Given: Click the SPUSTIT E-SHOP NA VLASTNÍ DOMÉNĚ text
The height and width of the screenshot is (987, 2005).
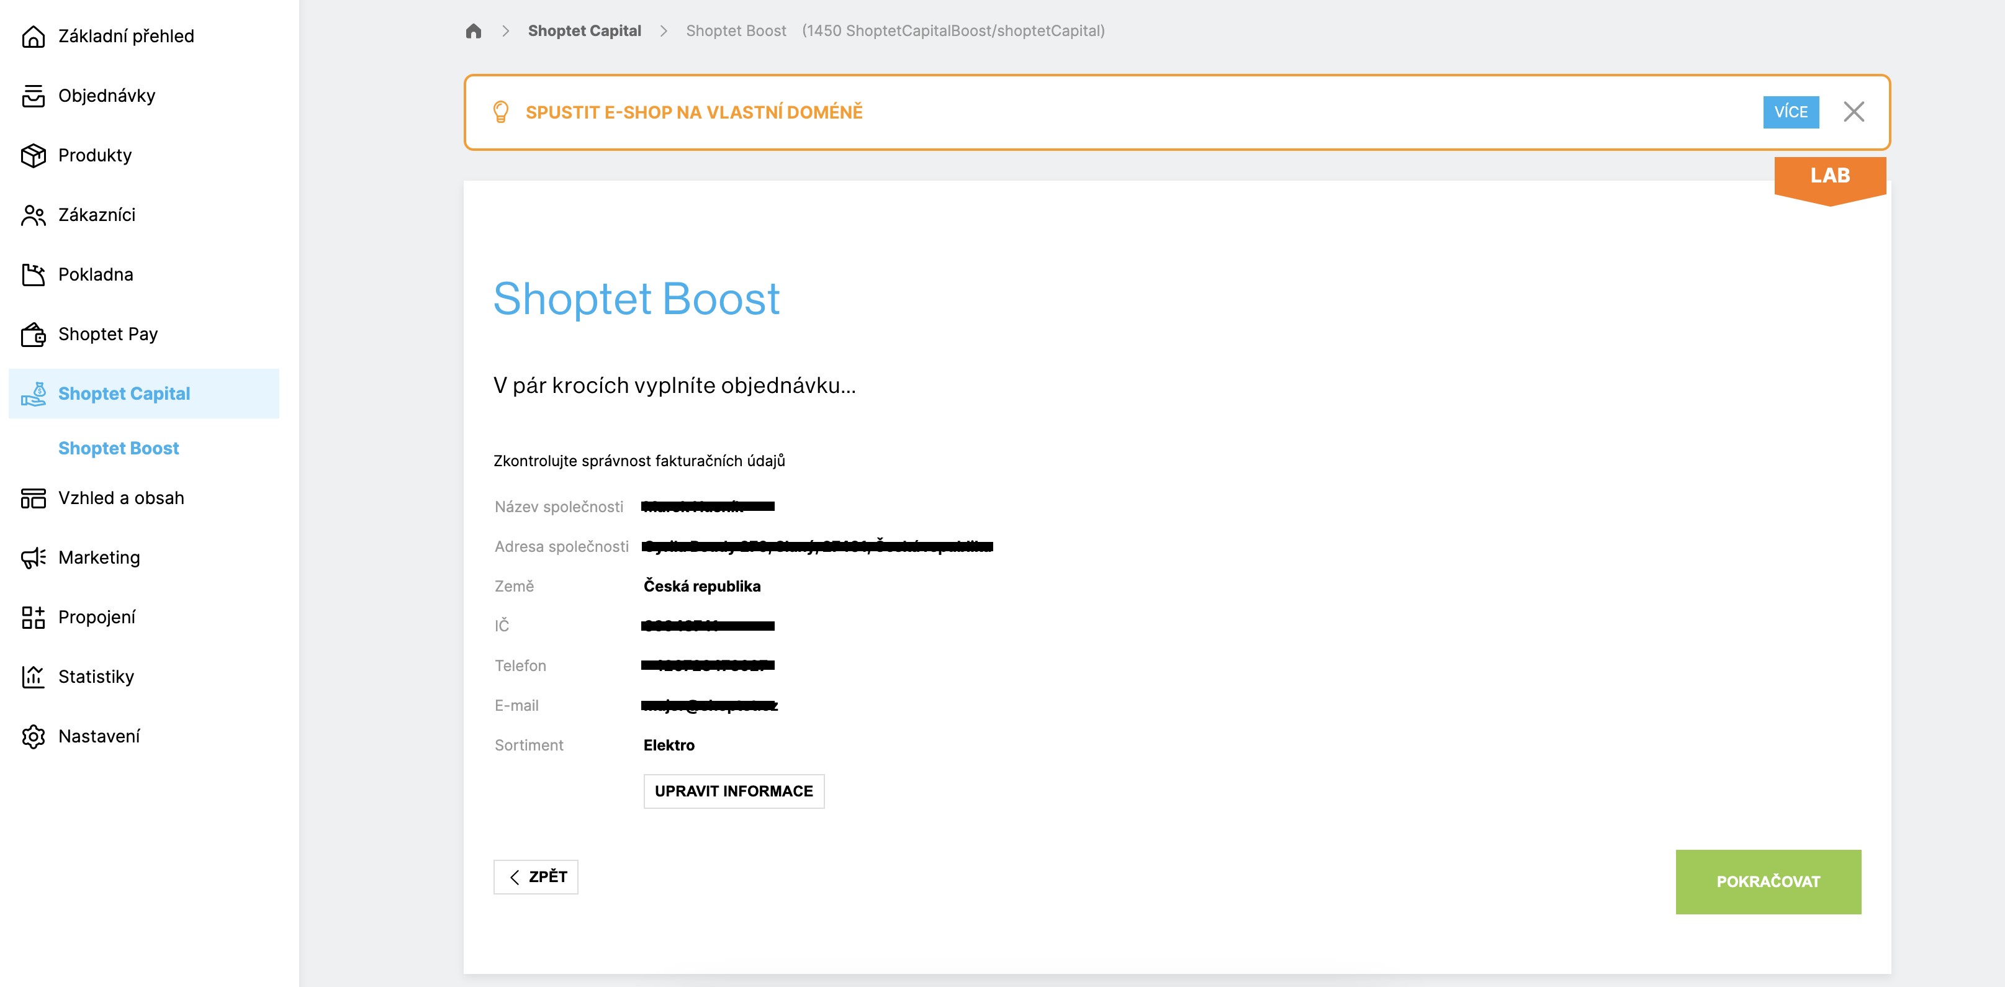Looking at the screenshot, I should 693,112.
